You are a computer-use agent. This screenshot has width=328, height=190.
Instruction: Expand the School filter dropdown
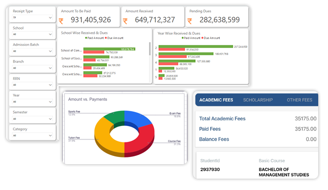32,35
